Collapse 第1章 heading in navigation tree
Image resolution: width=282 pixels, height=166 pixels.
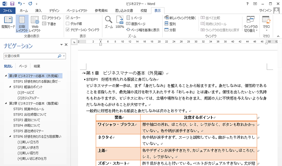click(x=6, y=76)
